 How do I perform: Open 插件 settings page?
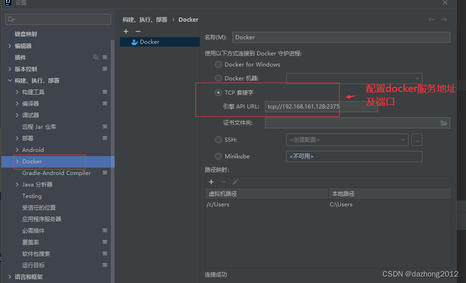pyautogui.click(x=20, y=58)
